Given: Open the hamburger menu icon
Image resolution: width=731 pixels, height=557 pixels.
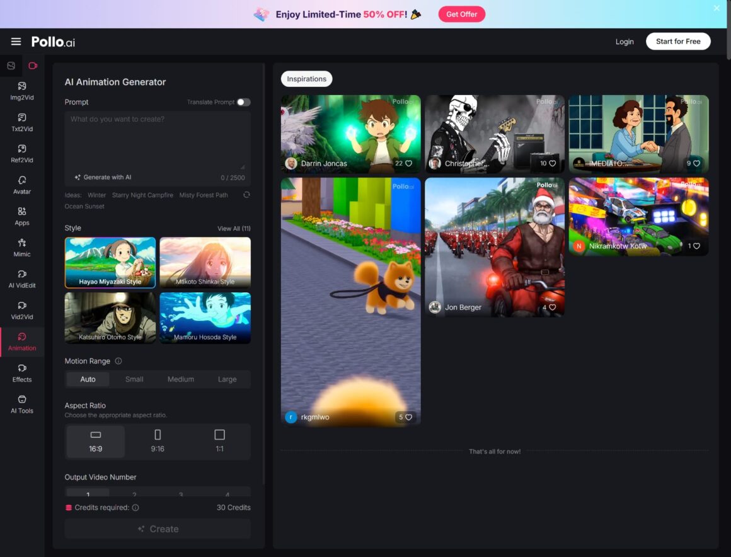Looking at the screenshot, I should [16, 42].
